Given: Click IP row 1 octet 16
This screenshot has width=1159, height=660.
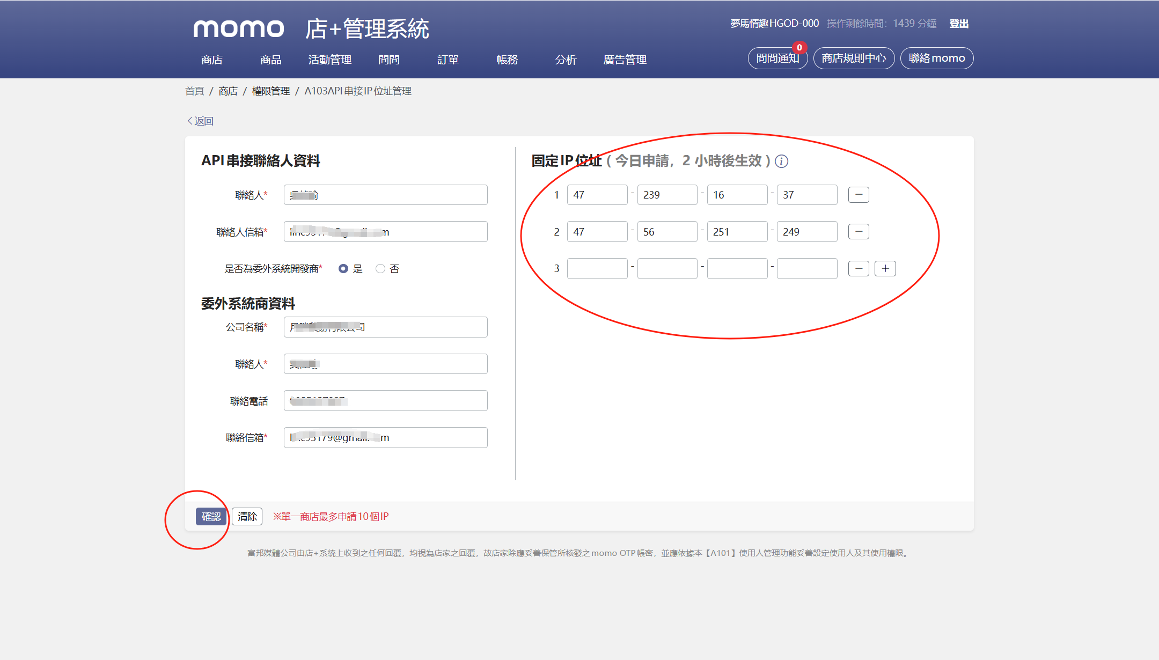Looking at the screenshot, I should (737, 195).
